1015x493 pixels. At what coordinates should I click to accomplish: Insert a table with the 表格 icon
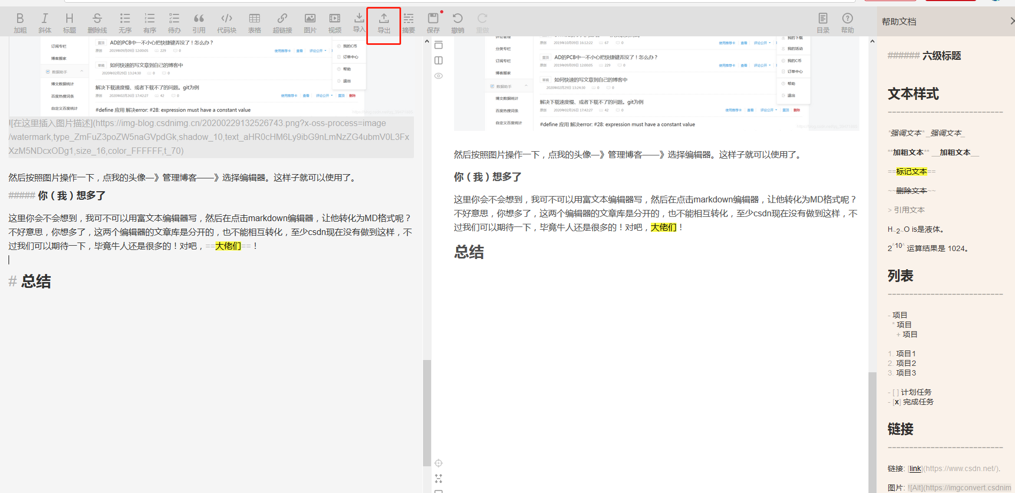(x=255, y=21)
